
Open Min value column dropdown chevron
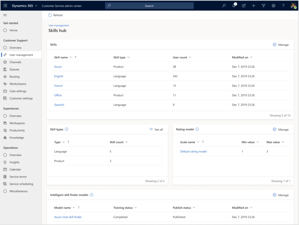pyautogui.click(x=258, y=142)
